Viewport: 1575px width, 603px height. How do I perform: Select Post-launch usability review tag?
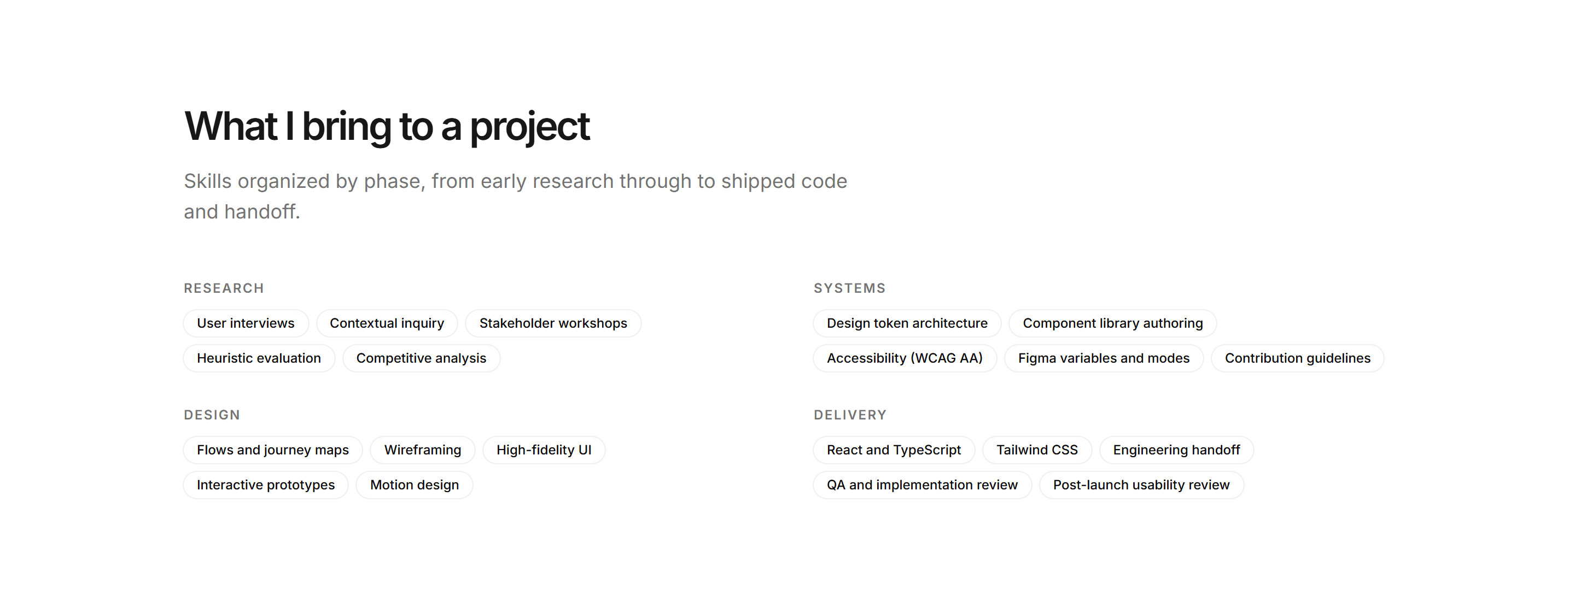coord(1141,485)
